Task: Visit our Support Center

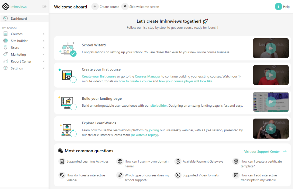Action: pyautogui.click(x=262, y=152)
